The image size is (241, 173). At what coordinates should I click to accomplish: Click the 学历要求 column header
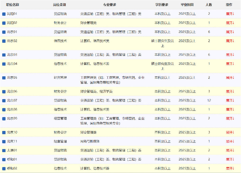[x=162, y=5]
